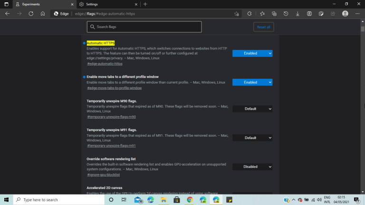Click the page vertical scrollbar thumb
Image resolution: width=365 pixels, height=205 pixels.
[x=363, y=29]
